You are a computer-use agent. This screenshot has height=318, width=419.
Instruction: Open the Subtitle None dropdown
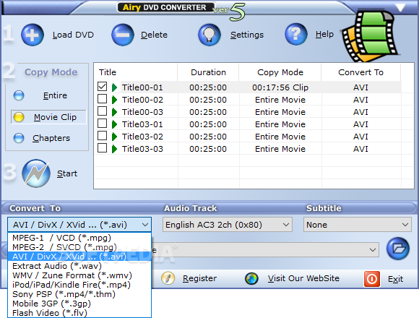[358, 225]
